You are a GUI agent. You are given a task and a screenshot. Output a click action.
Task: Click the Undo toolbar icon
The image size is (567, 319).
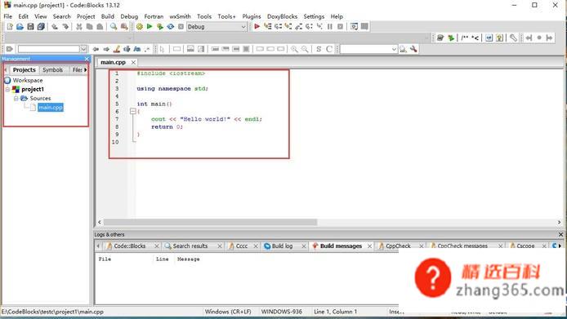tap(55, 27)
